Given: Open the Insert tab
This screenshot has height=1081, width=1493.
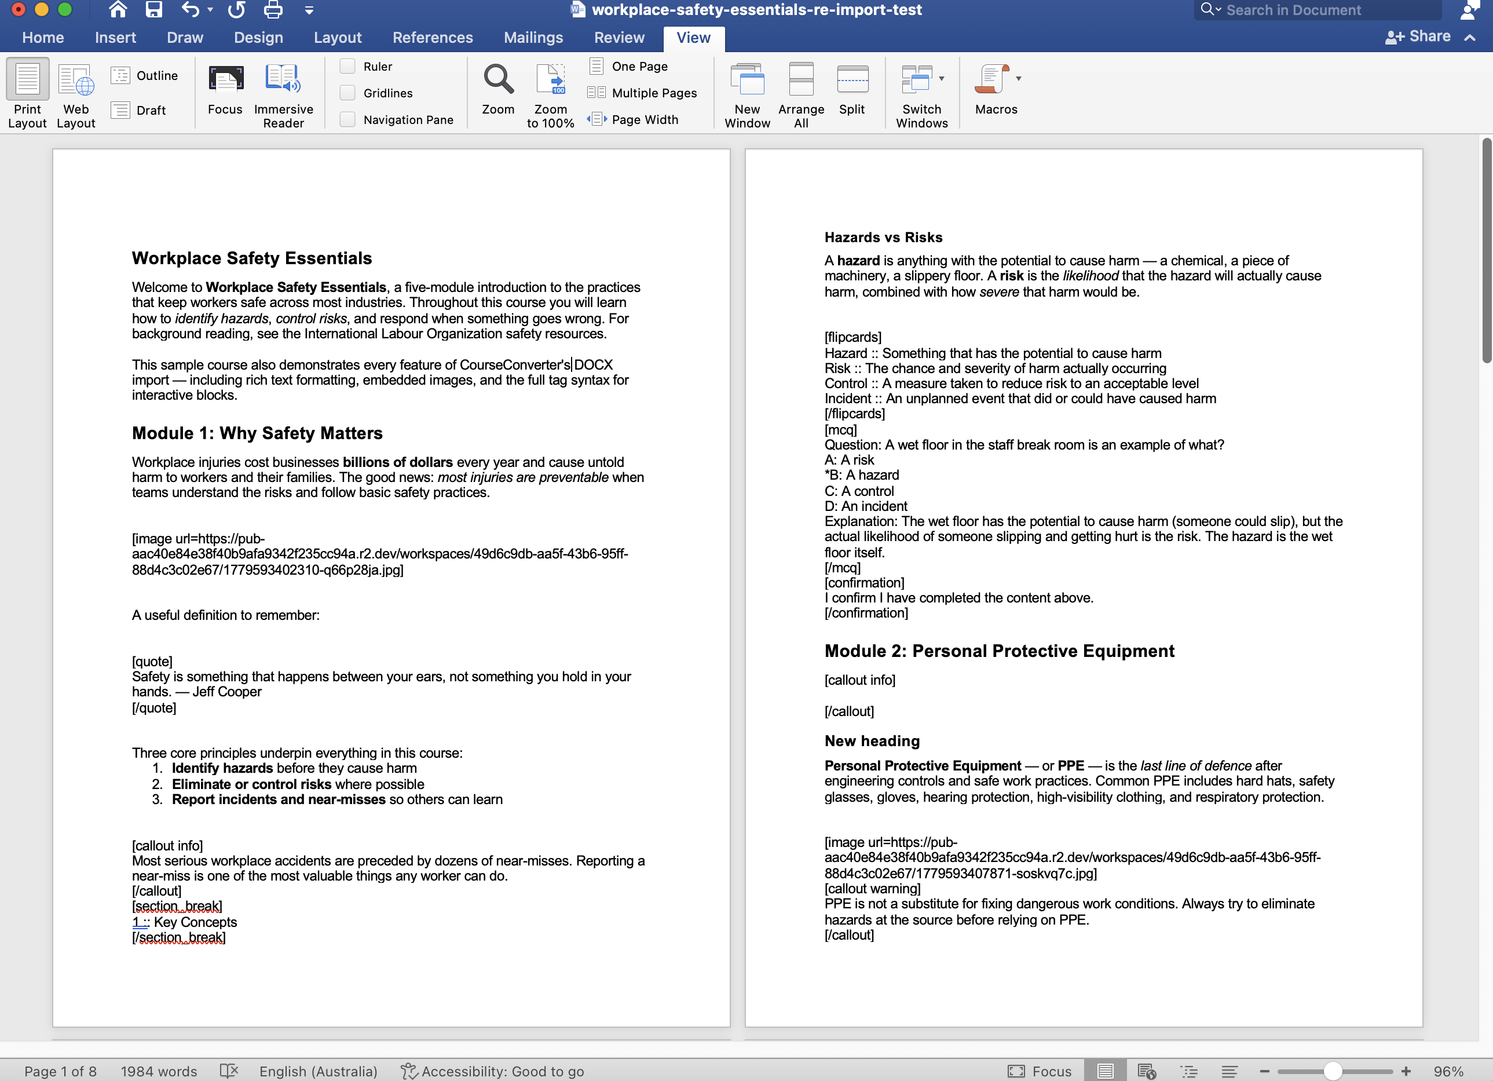Looking at the screenshot, I should [115, 38].
